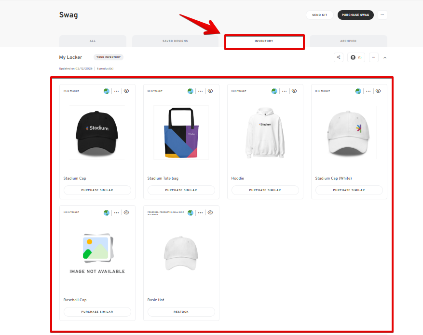Click the Baseball Cap product name
Viewport: 423px width, 335px height.
coord(75,300)
